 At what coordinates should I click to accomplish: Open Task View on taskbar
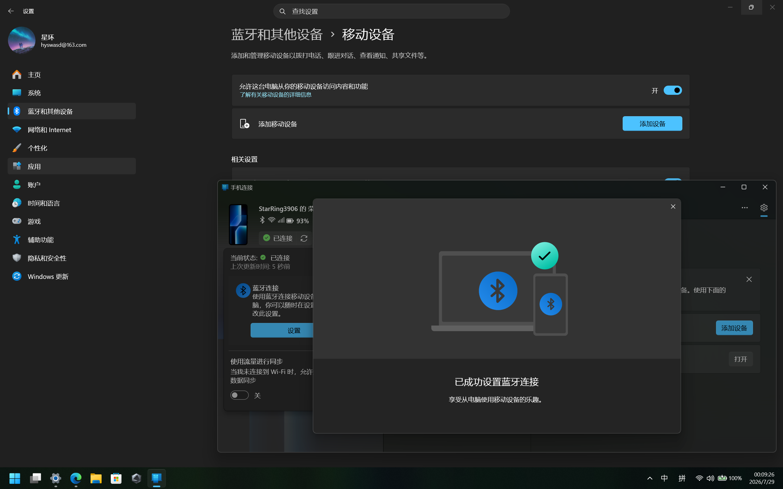[x=35, y=478]
